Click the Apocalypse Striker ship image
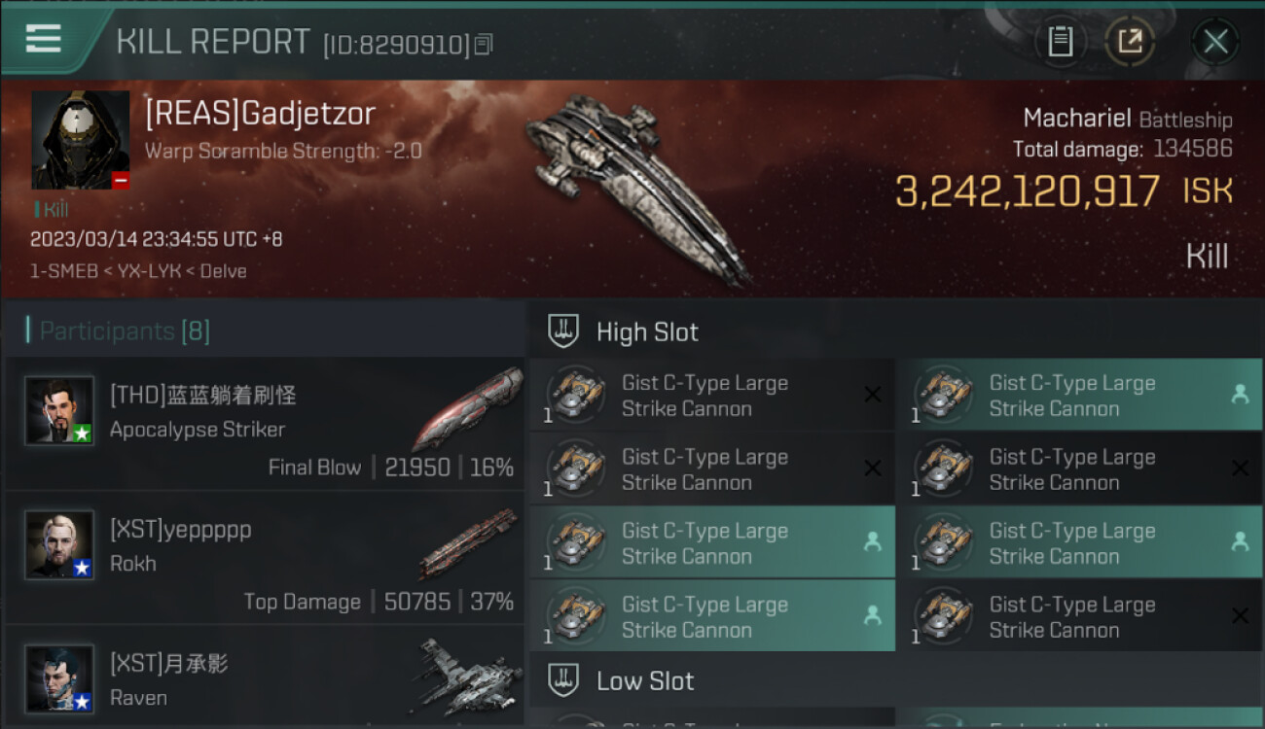Screen dimensions: 1265x729 pyautogui.click(x=468, y=408)
